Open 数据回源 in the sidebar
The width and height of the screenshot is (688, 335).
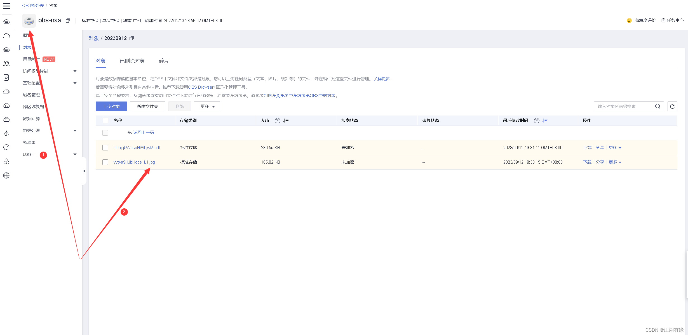tap(31, 119)
